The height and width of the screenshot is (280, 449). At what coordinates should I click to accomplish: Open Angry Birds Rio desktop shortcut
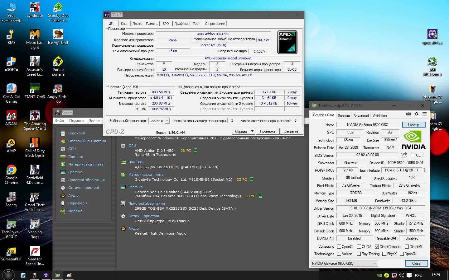[58, 93]
